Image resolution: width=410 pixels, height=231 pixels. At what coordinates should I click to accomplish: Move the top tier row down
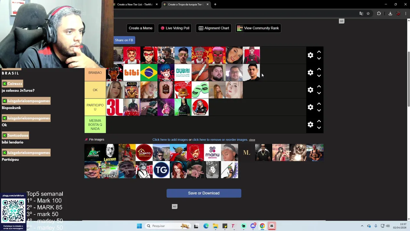[319, 59]
